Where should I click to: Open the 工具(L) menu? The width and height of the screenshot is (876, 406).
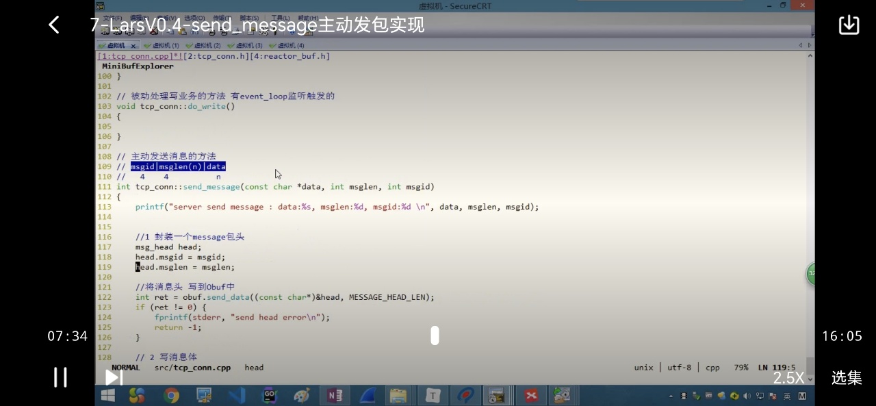pos(281,18)
